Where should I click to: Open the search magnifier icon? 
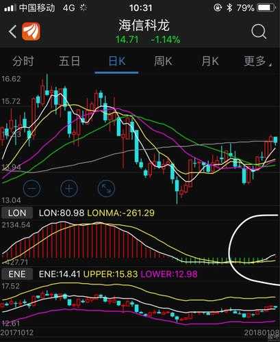click(x=259, y=31)
